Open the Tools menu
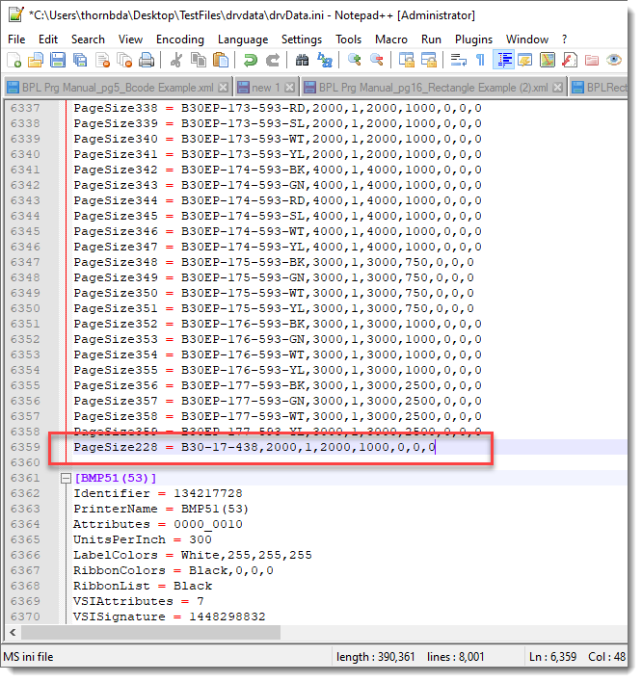The width and height of the screenshot is (642, 682). tap(349, 39)
